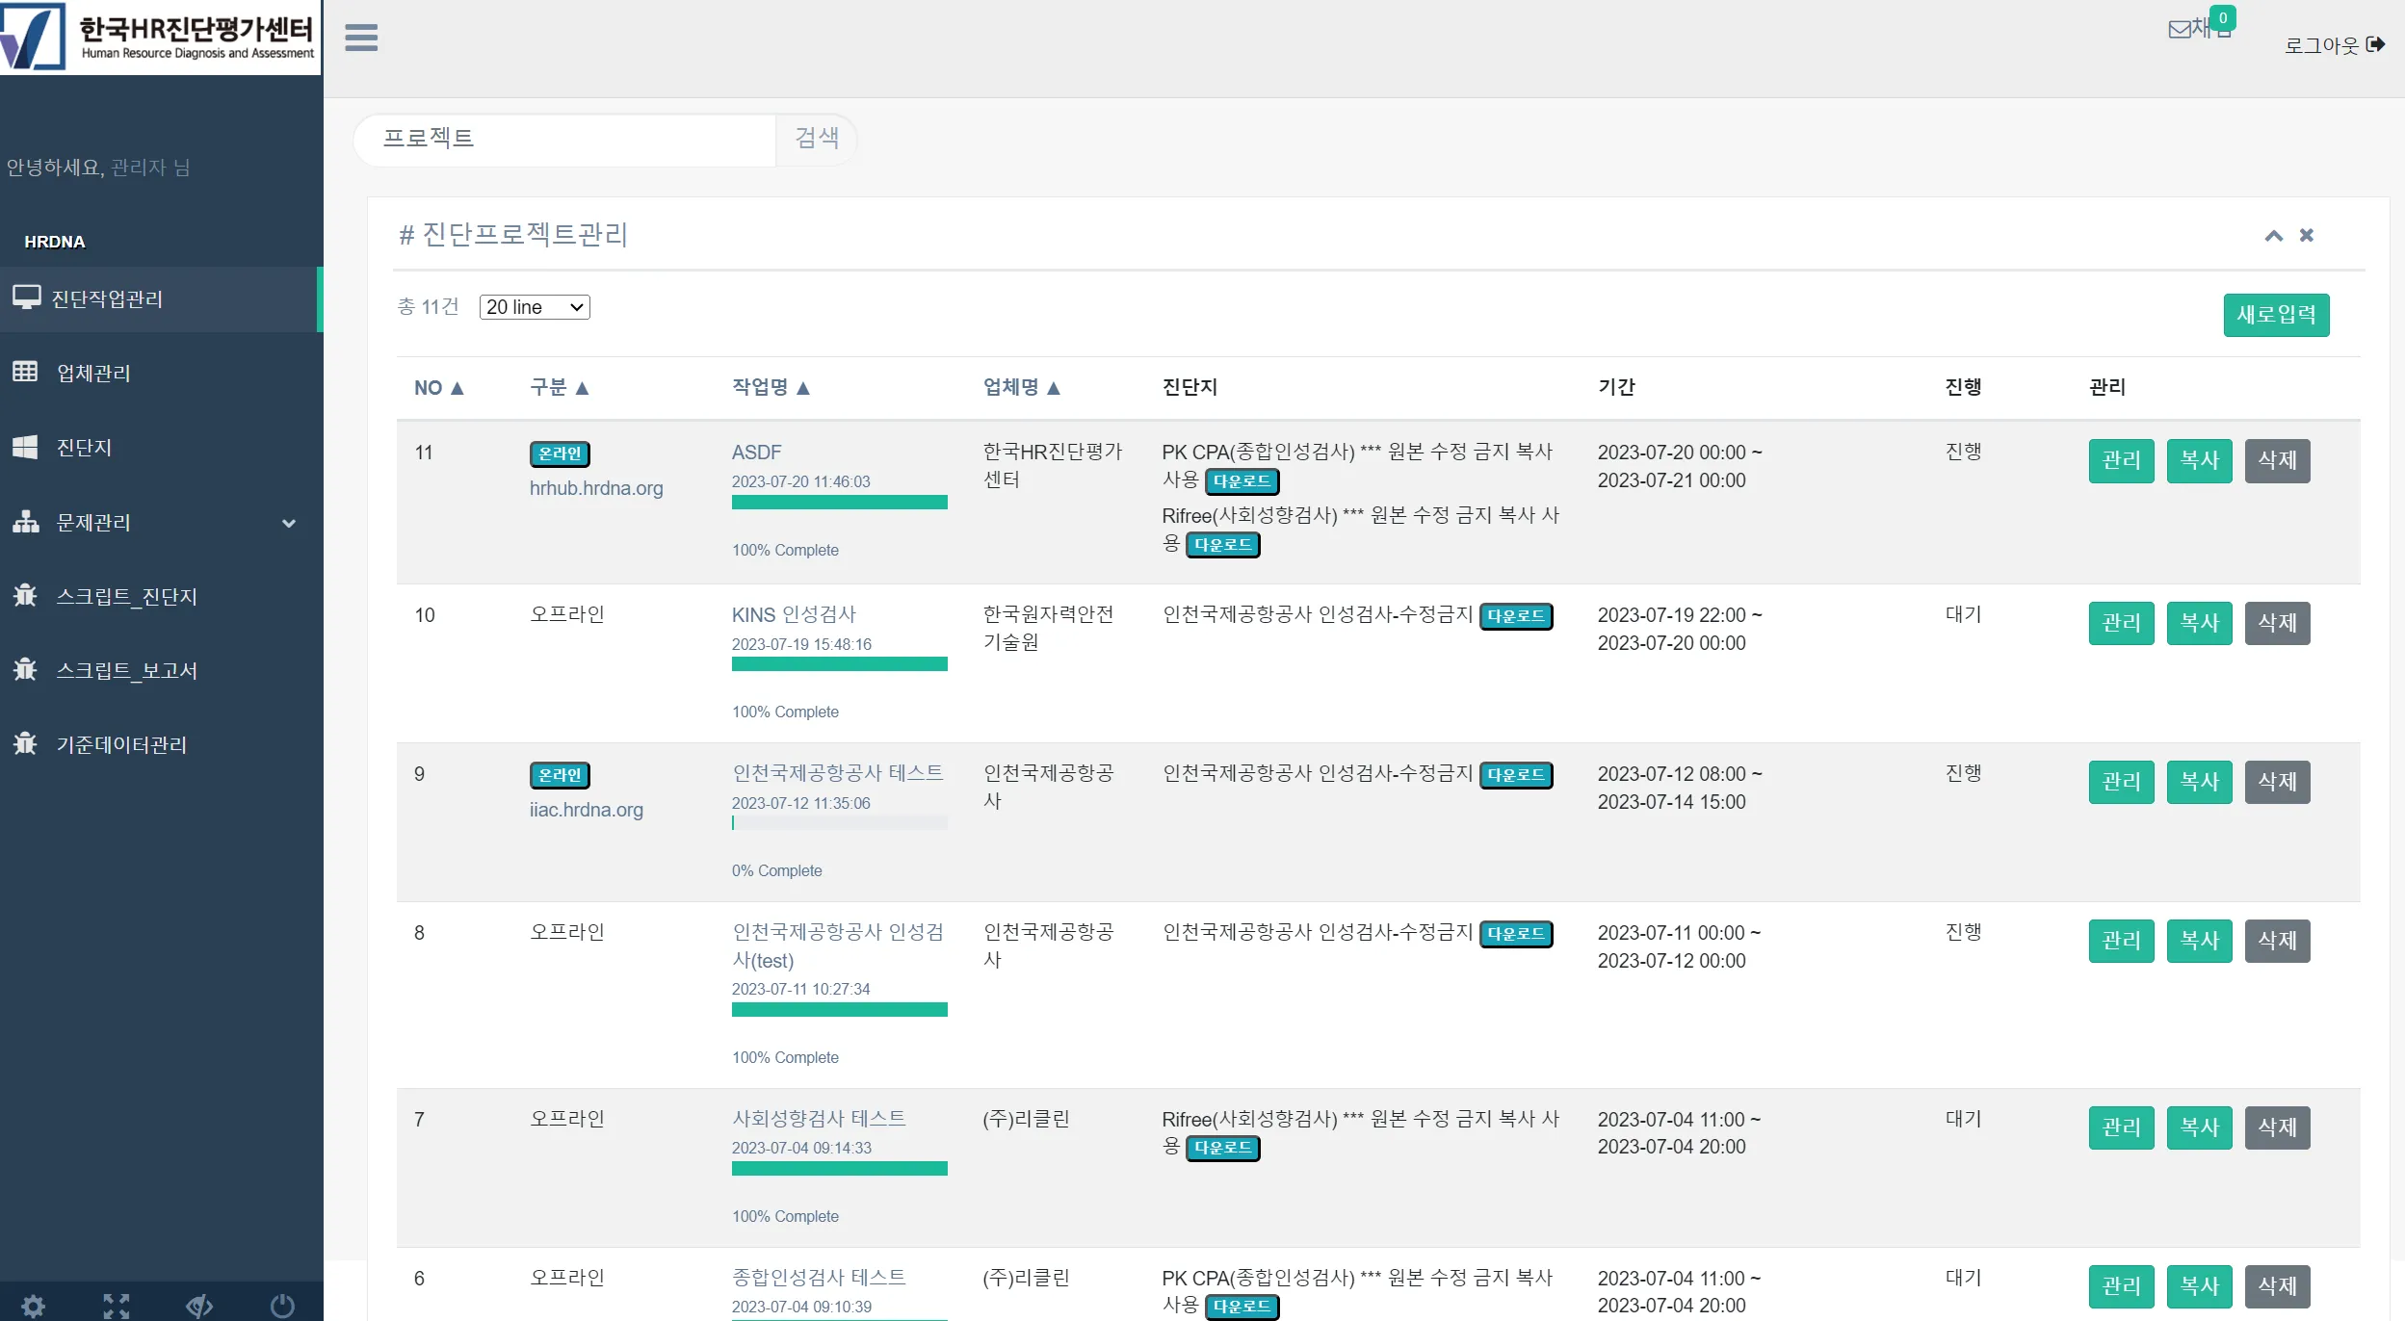Screen dimensions: 2405x1321
Task: Open the 업체관리 sidebar menu item
Action: point(92,373)
